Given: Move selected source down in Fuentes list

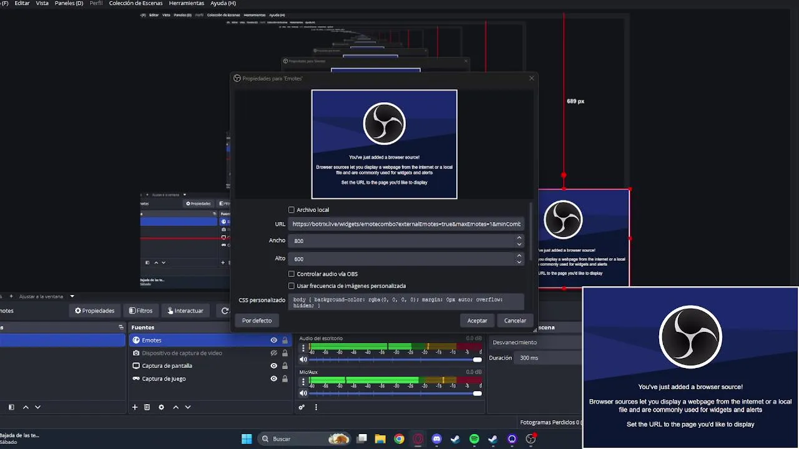Looking at the screenshot, I should pos(188,407).
